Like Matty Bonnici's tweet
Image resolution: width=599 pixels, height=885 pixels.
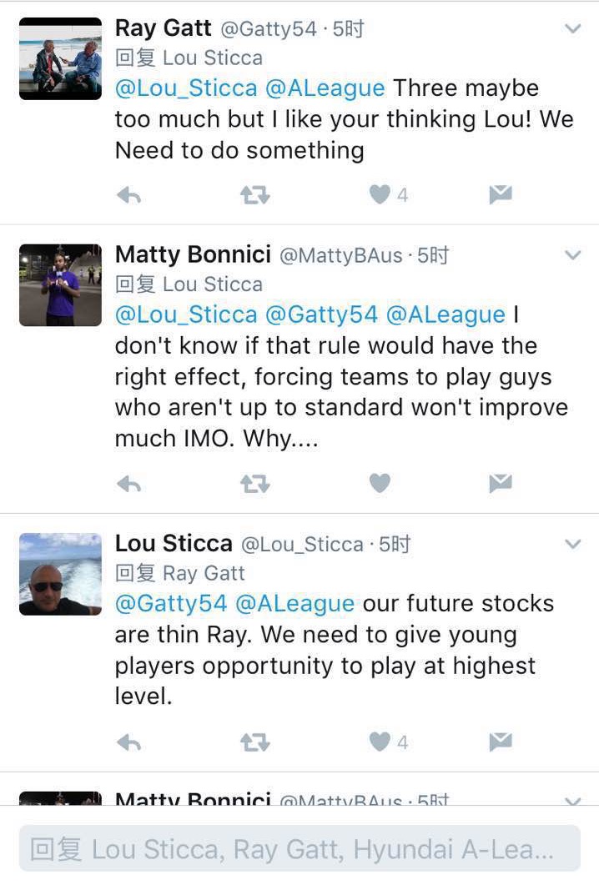point(380,483)
